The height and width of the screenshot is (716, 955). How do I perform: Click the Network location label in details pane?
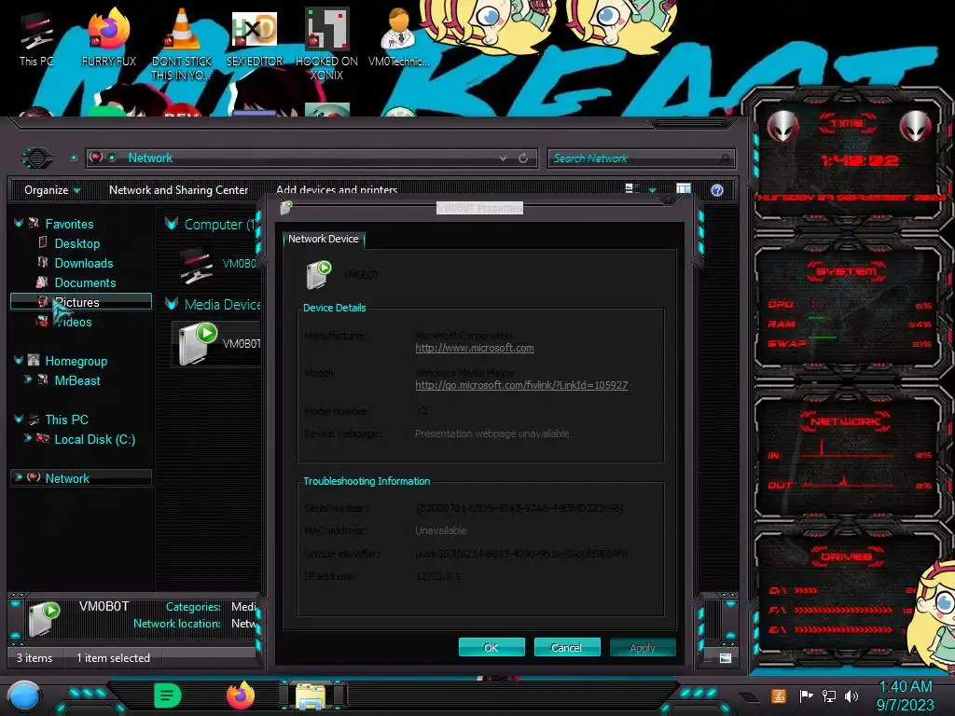[176, 624]
